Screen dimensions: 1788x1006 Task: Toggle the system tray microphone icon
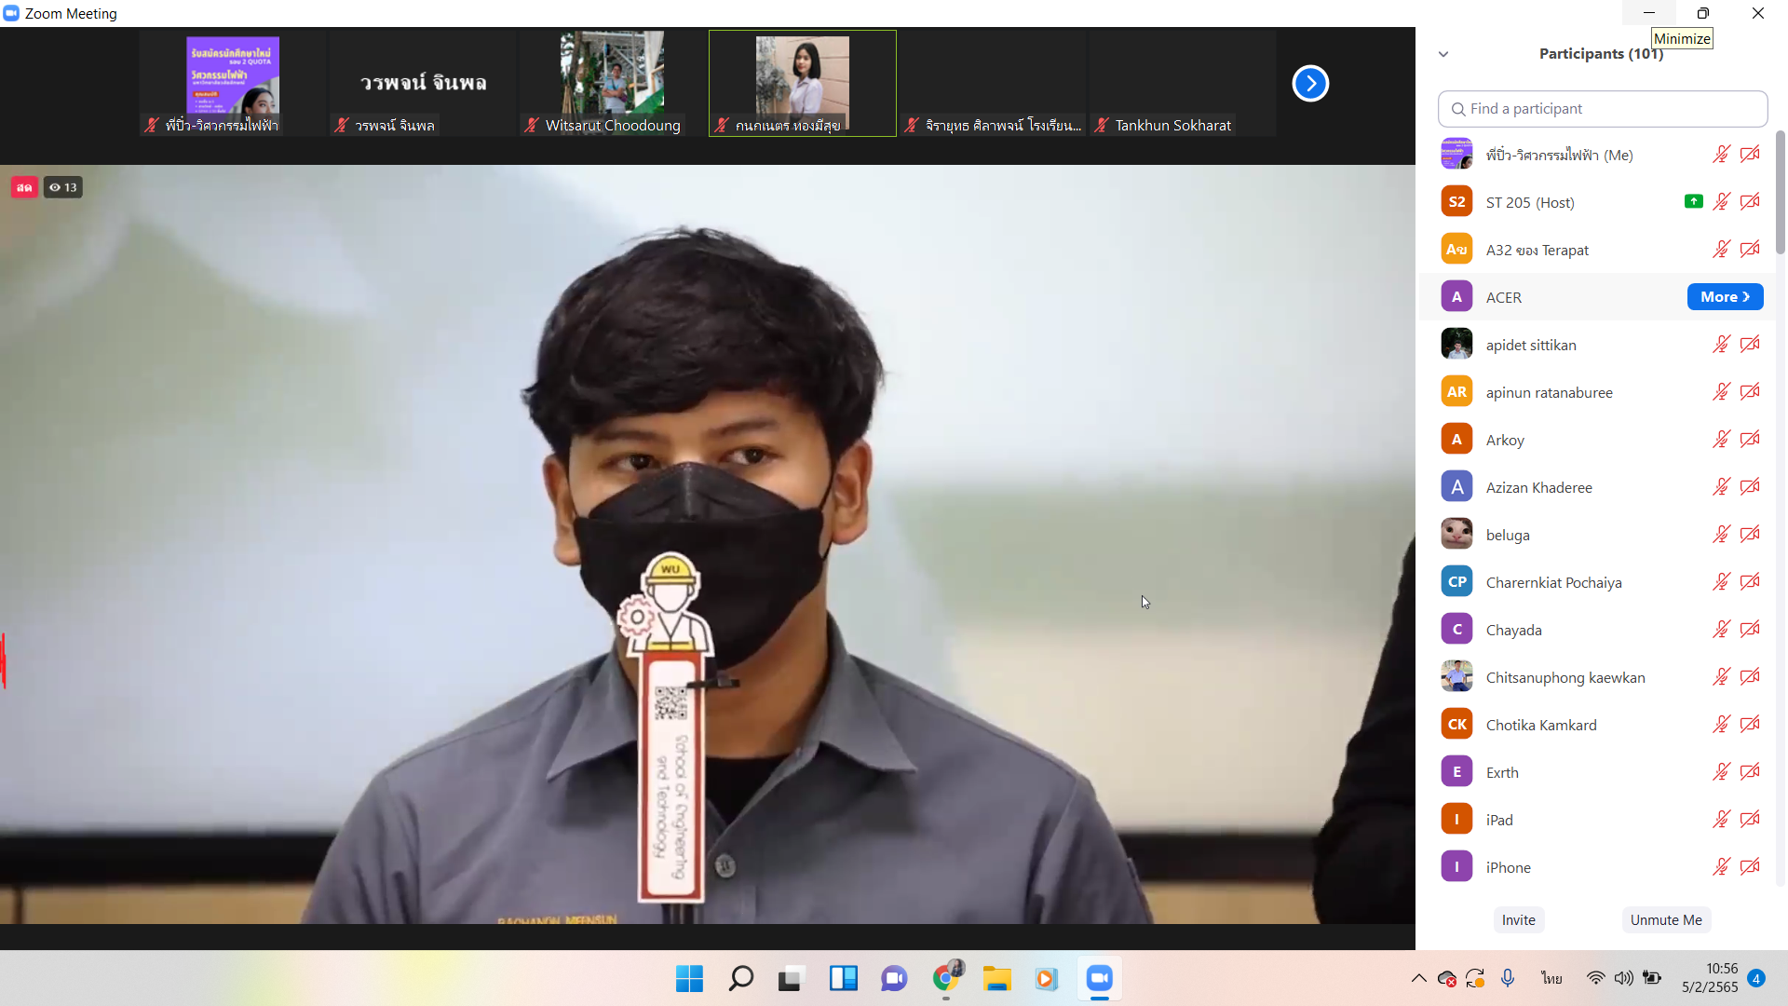(1508, 978)
